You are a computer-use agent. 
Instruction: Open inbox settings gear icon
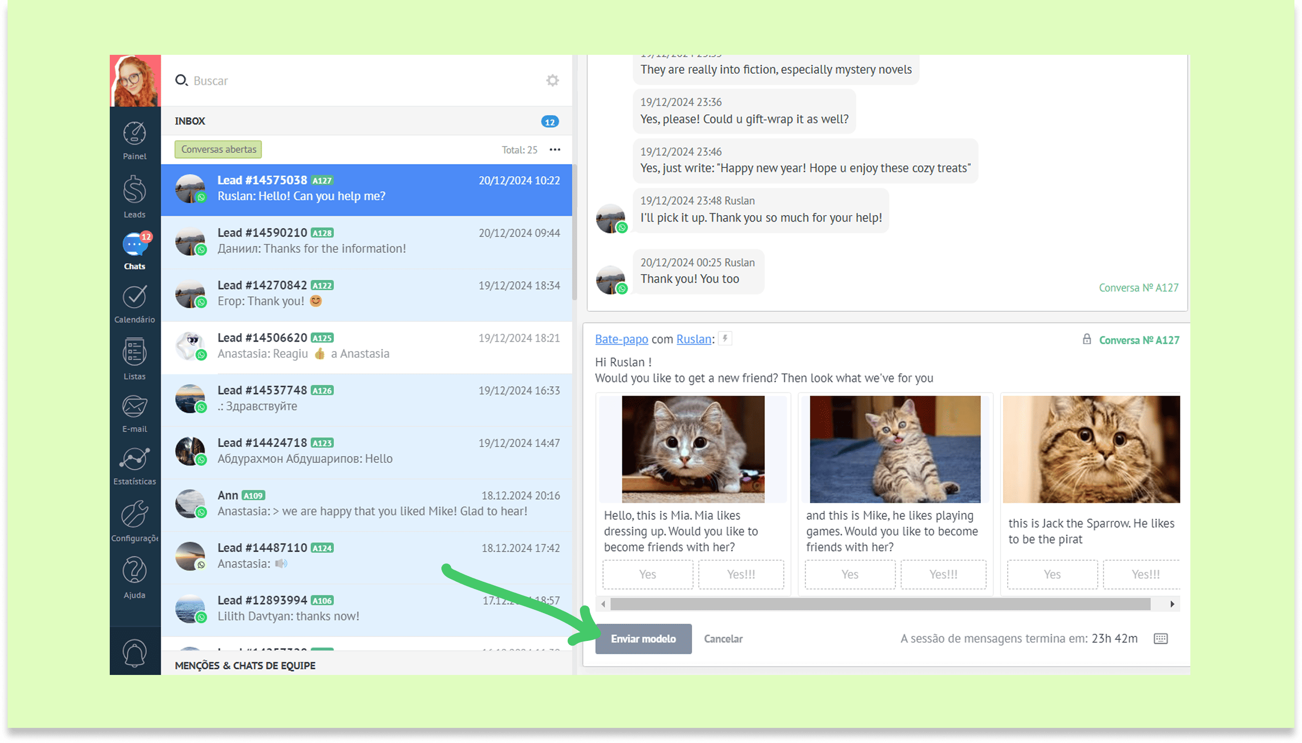click(552, 81)
